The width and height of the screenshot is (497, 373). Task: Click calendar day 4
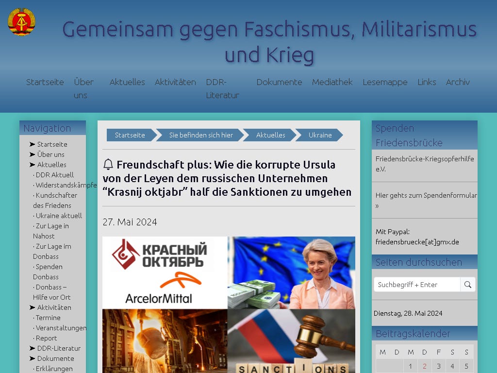click(x=452, y=366)
